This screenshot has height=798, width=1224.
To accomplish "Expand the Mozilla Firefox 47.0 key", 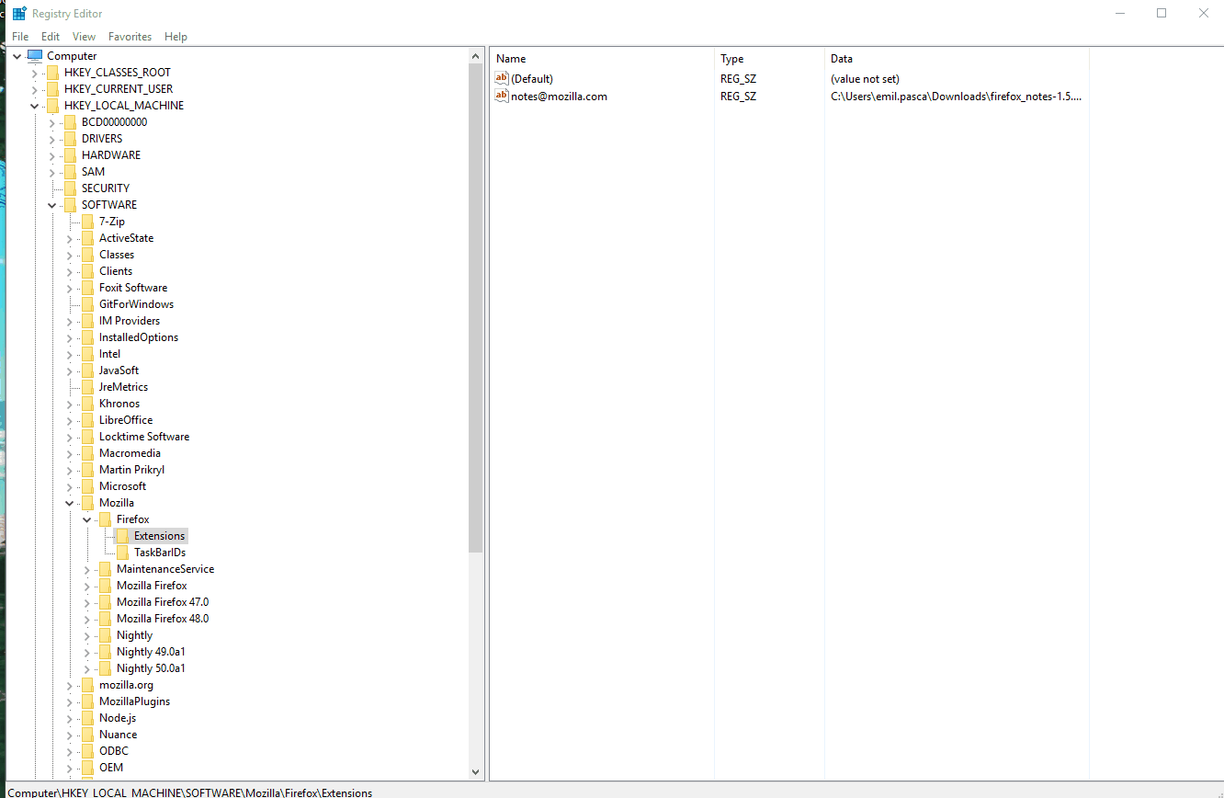I will [x=87, y=602].
